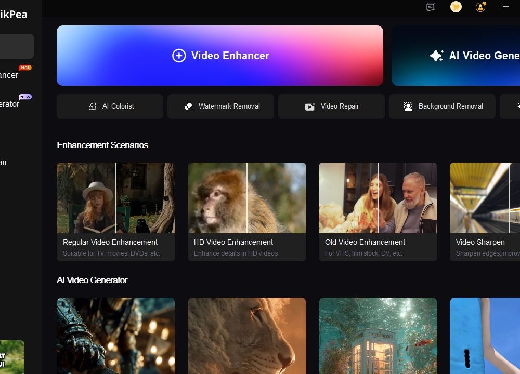
Task: Click the AI Video Generator section heading
Action: 92,280
